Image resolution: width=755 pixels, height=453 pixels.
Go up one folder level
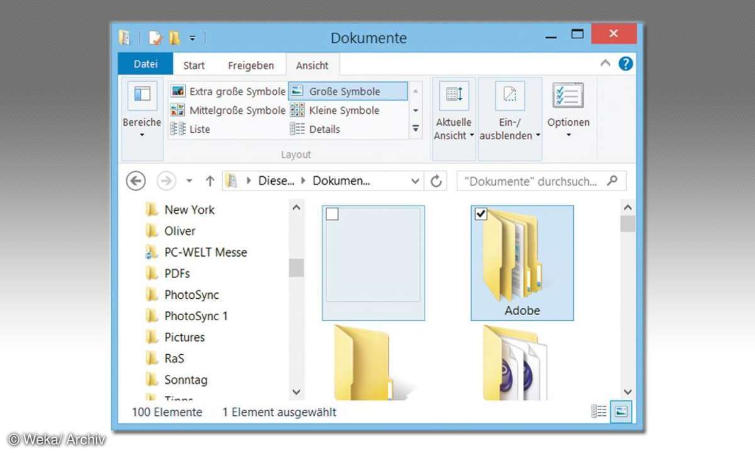click(210, 181)
